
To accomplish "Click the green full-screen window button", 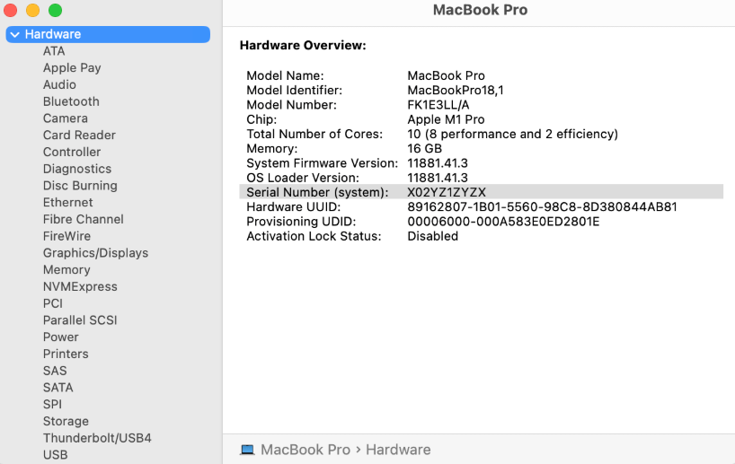I will click(x=55, y=11).
